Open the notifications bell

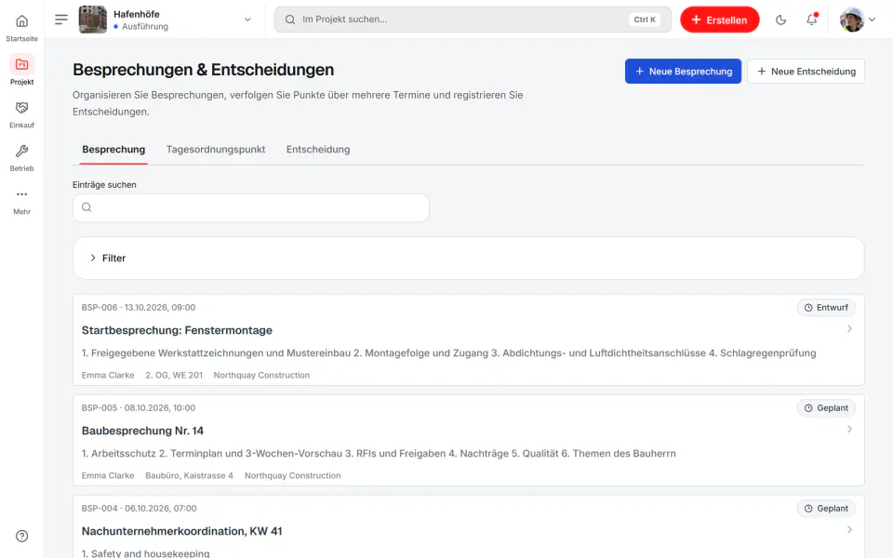click(x=811, y=20)
